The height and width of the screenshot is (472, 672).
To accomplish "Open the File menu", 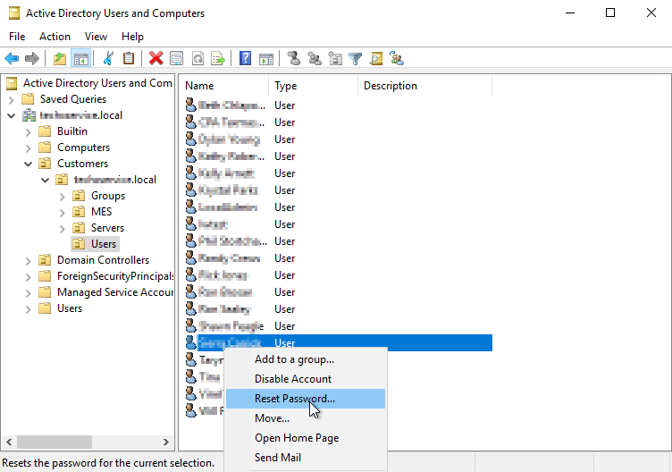I will (x=17, y=37).
